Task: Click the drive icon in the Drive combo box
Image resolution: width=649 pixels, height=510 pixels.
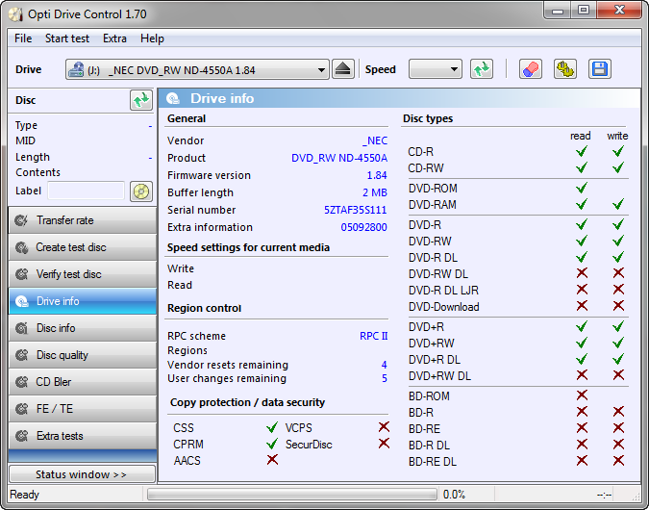Action: tap(76, 69)
